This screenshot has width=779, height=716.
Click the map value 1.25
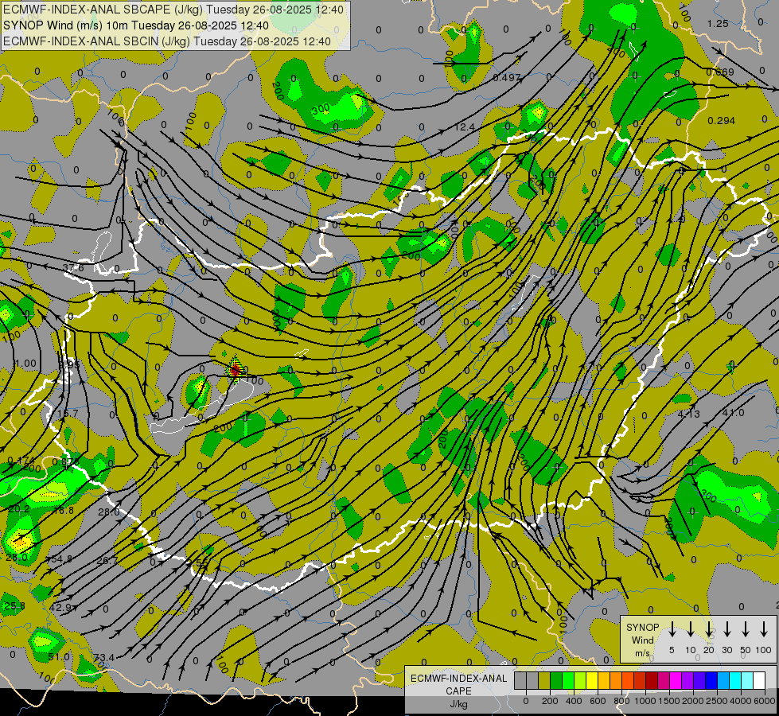point(718,23)
